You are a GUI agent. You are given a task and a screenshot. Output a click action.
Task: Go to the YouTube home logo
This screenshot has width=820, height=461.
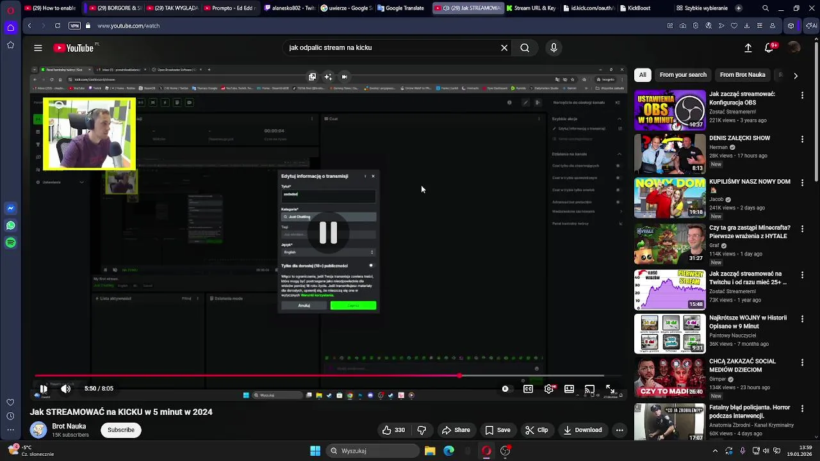point(74,48)
